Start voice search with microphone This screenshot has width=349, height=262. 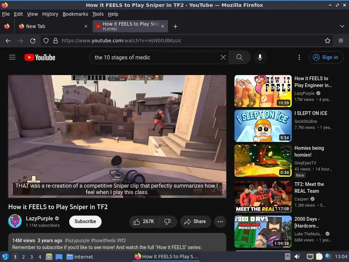coord(260,57)
